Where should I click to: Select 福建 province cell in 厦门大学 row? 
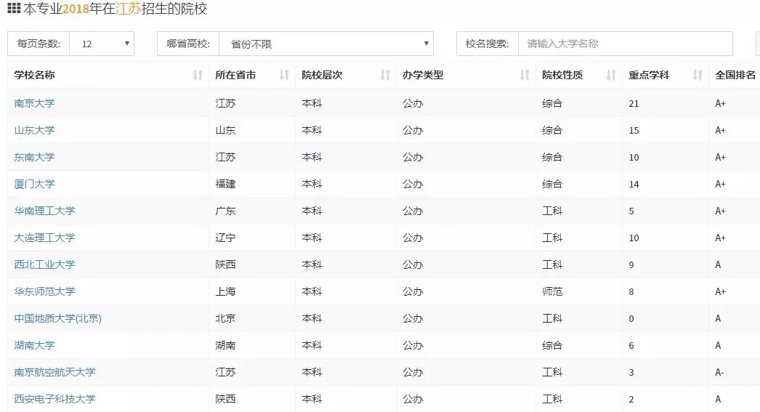click(225, 184)
